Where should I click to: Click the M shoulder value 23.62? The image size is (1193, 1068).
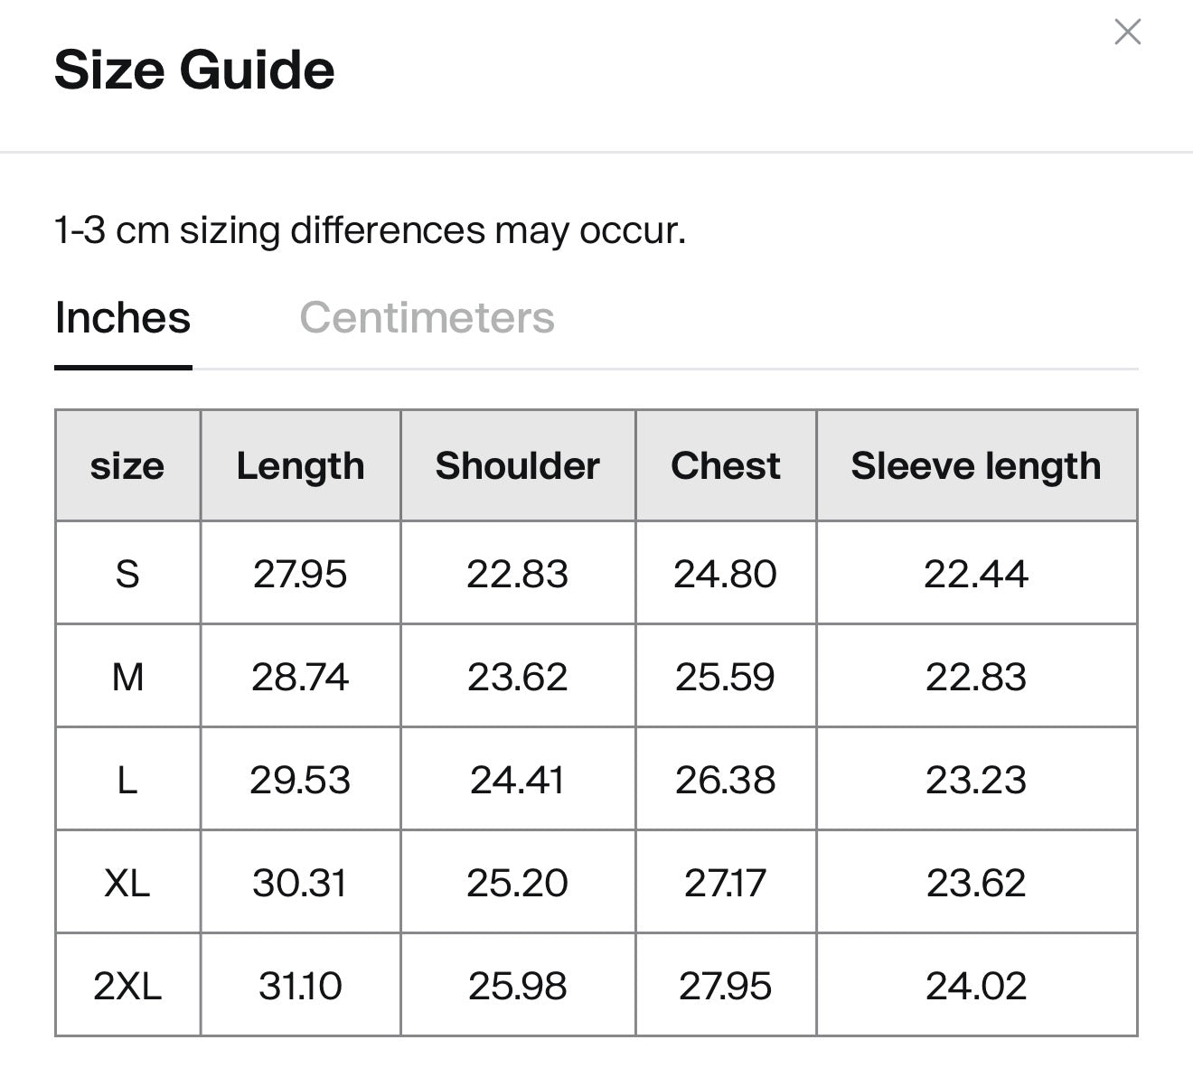tap(517, 677)
